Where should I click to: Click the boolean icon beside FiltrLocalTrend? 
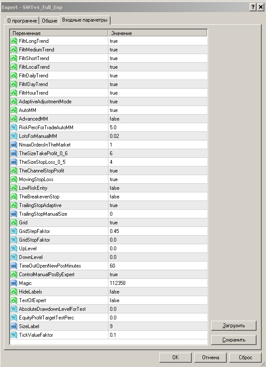pyautogui.click(x=14, y=67)
